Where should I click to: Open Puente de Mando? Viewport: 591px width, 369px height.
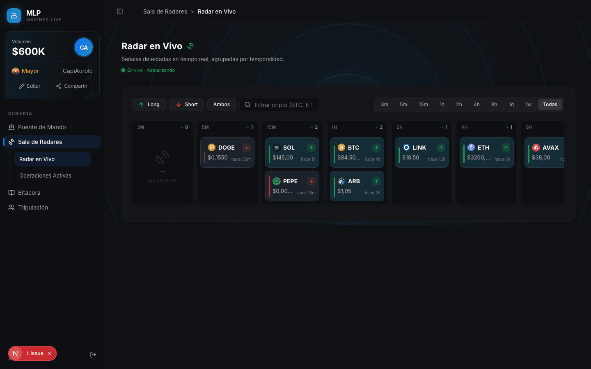(52, 127)
